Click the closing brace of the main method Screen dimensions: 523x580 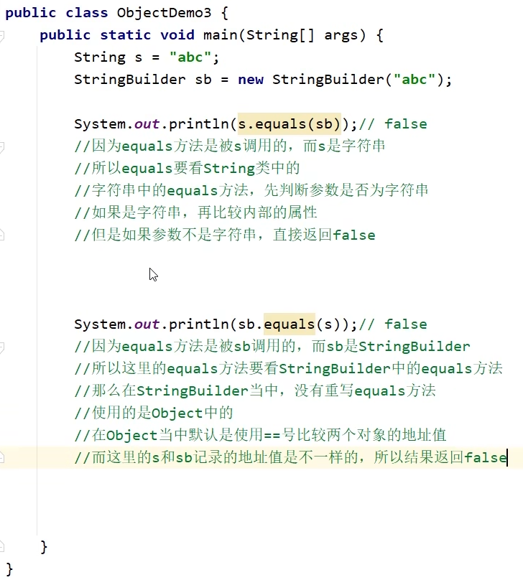pyautogui.click(x=44, y=546)
